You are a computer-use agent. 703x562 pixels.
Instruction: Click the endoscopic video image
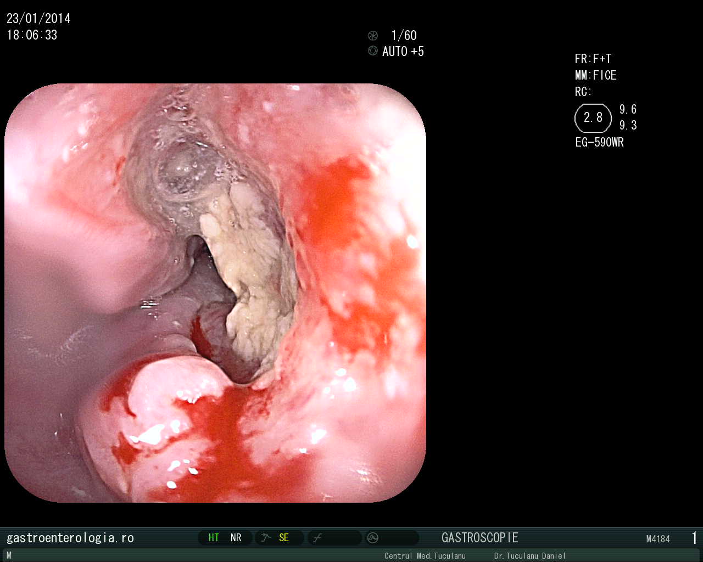coord(215,293)
